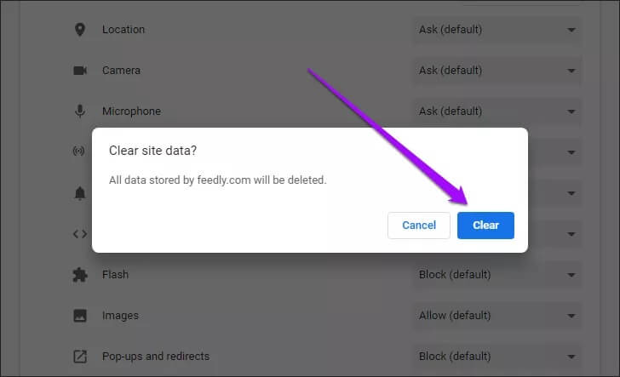Click the Flash puzzle piece icon
This screenshot has height=377, width=620.
pos(80,275)
